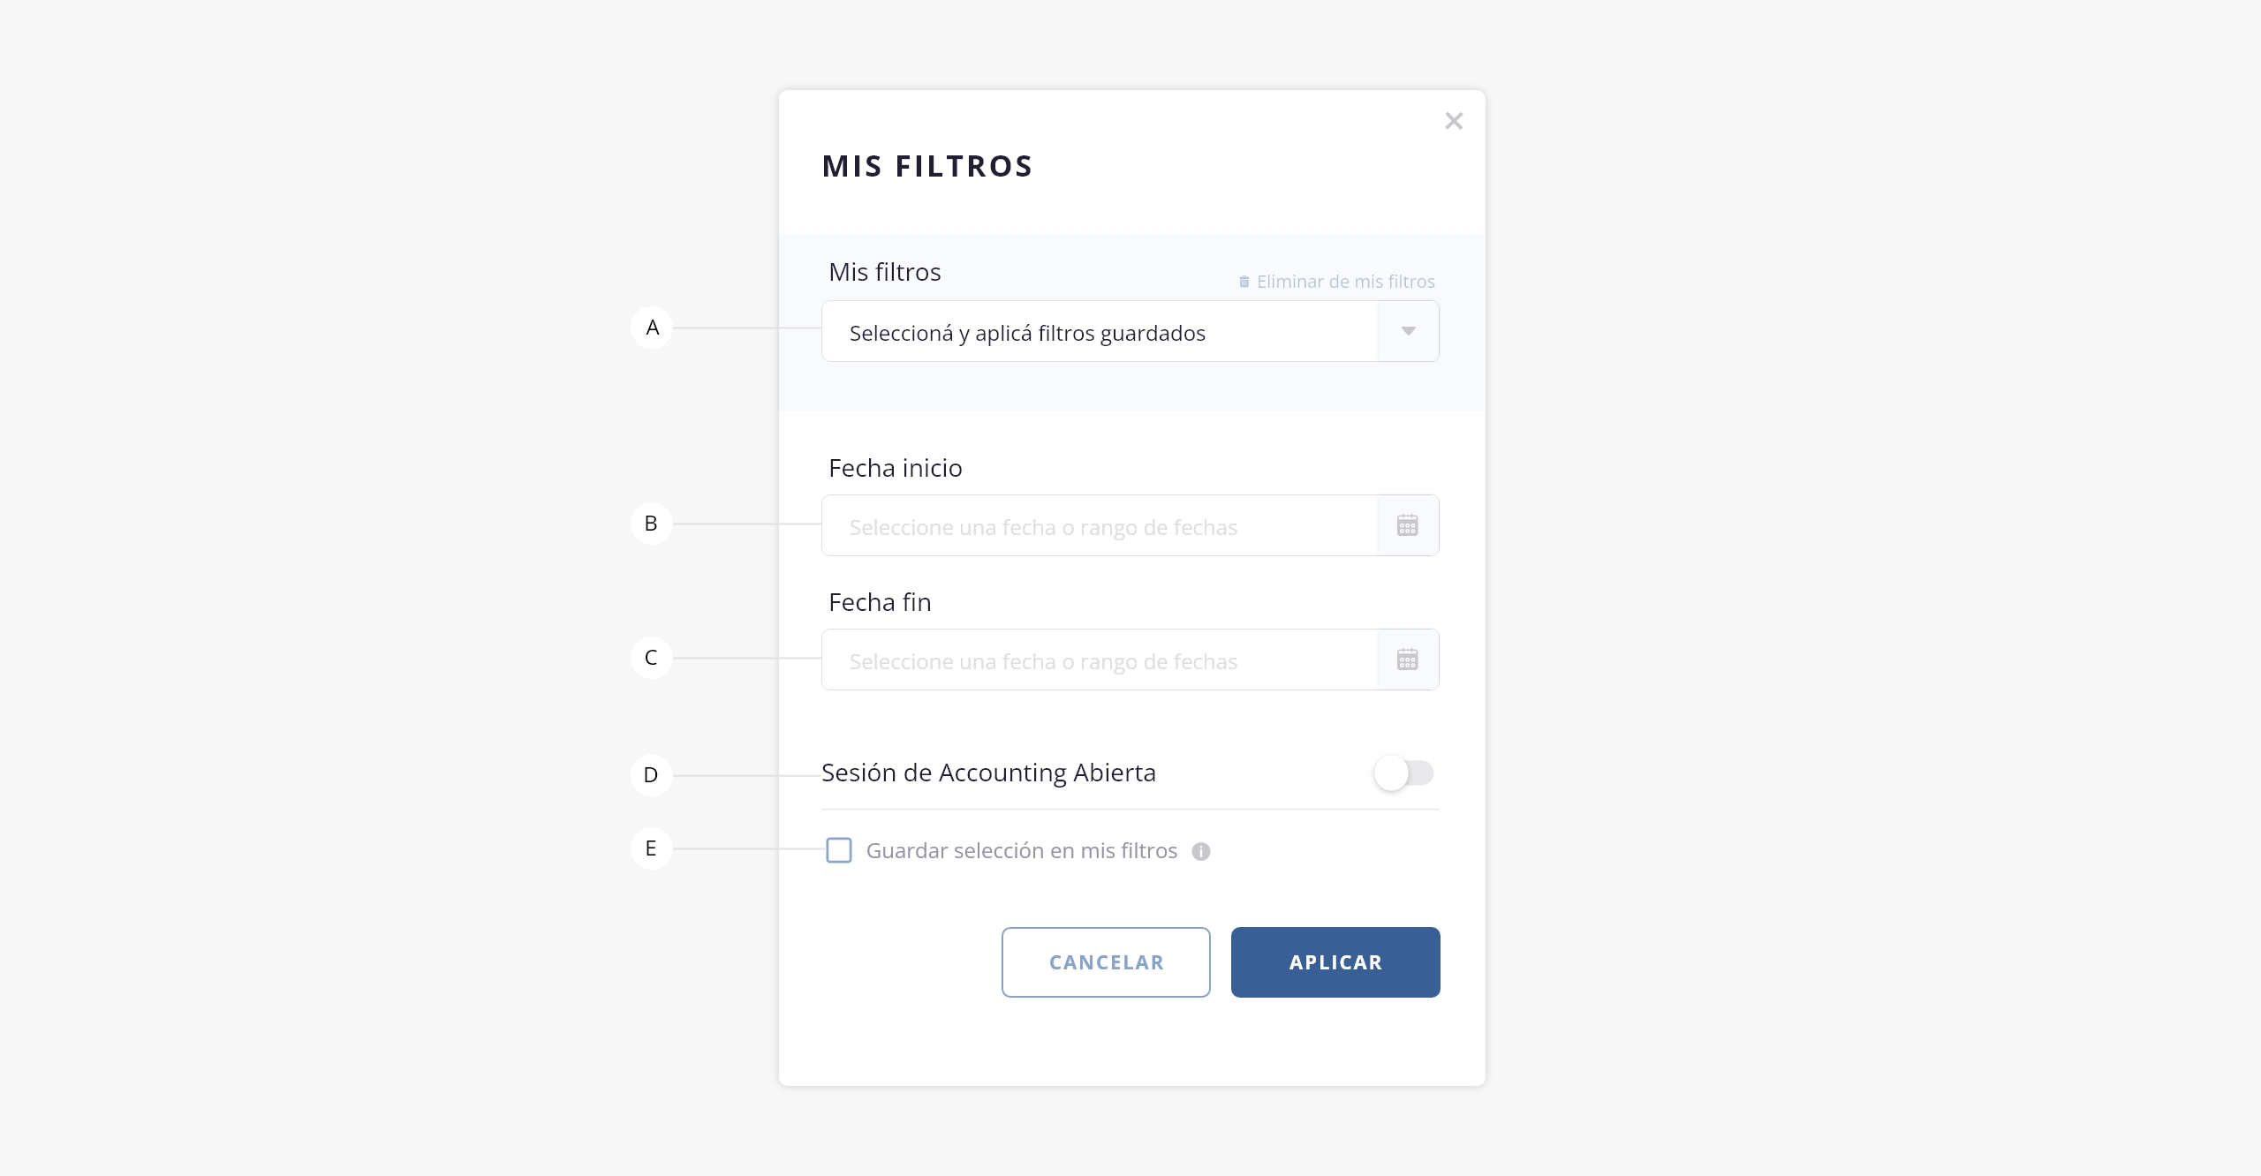Select the annotation marker D
This screenshot has width=2261, height=1176.
652,775
